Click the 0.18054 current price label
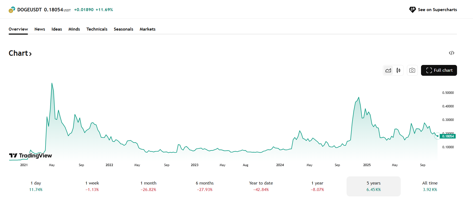This screenshot has height=214, width=473. click(x=448, y=136)
